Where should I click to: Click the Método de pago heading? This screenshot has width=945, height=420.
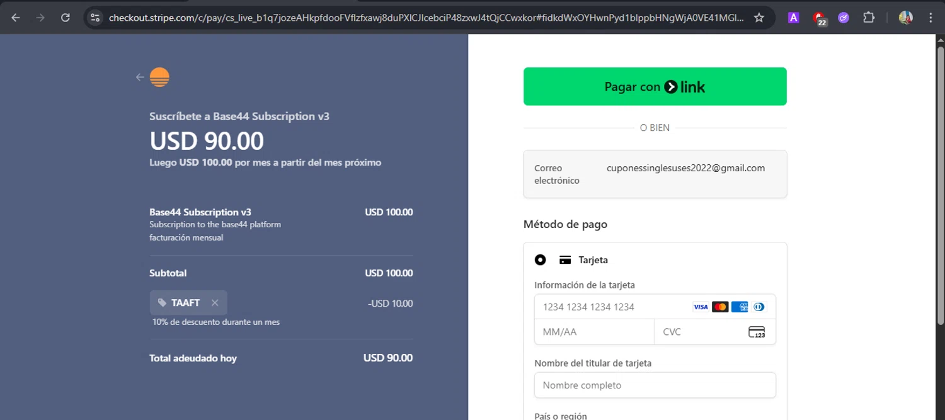coord(565,224)
